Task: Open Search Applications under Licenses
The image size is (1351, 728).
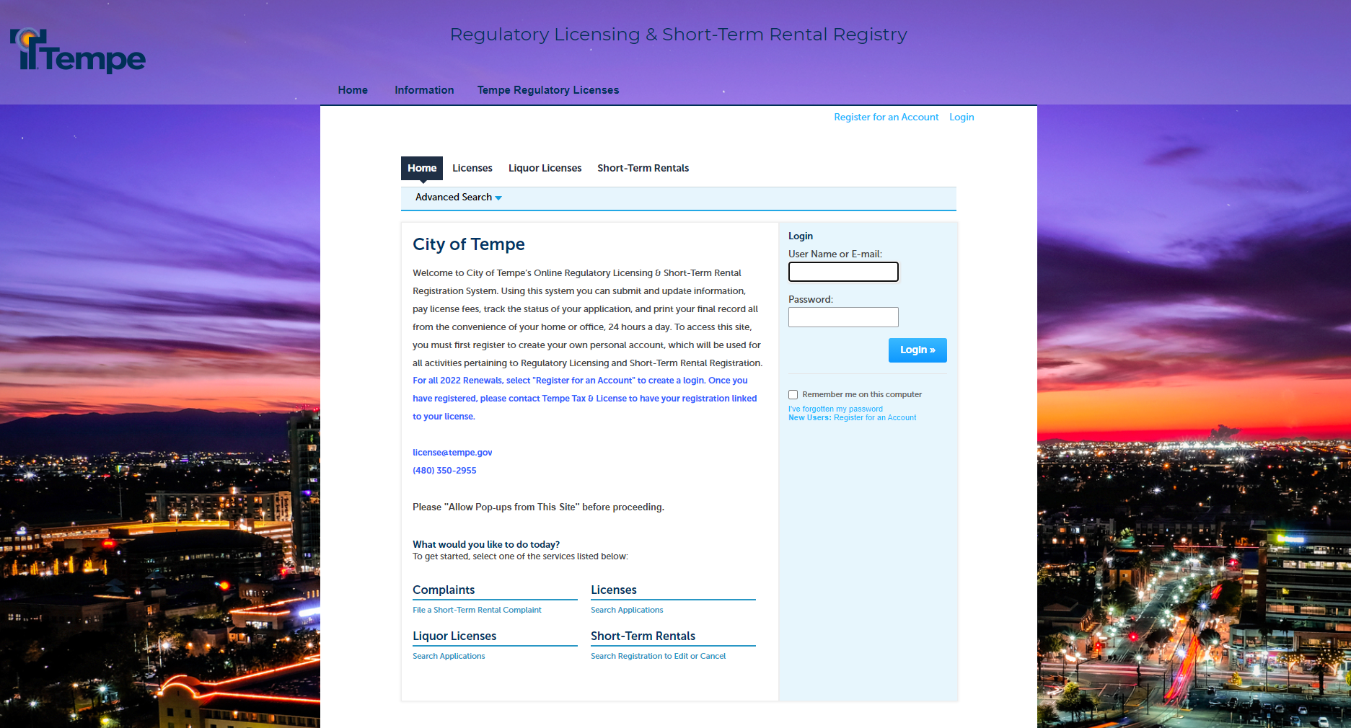Action: coord(627,610)
